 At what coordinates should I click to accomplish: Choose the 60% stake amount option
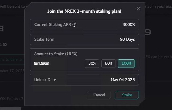(108, 63)
